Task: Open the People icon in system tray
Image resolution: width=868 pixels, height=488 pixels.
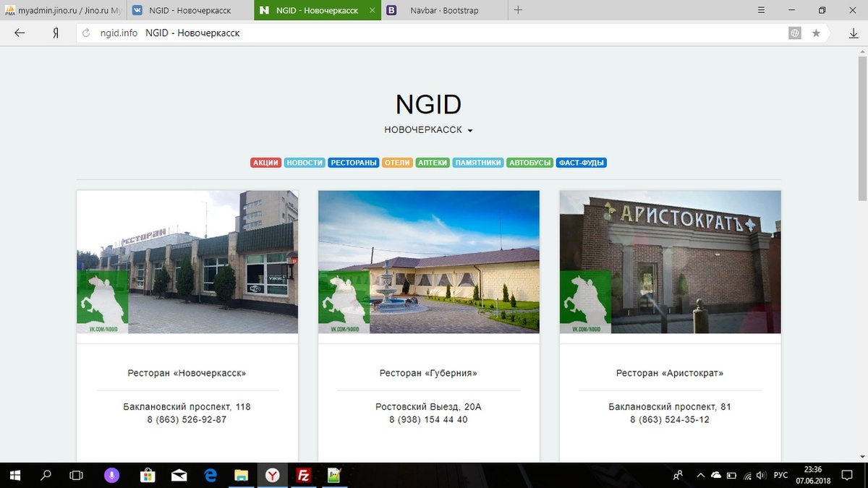Action: pyautogui.click(x=678, y=475)
